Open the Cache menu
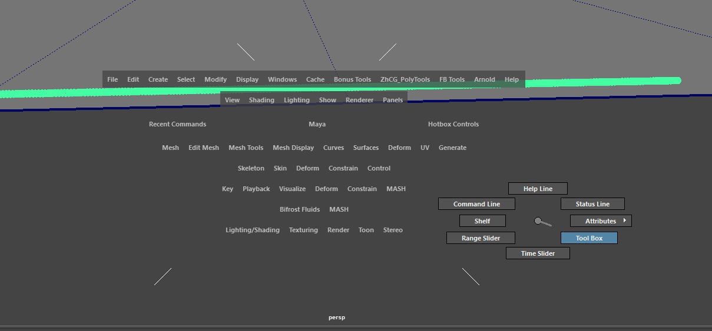 (315, 79)
